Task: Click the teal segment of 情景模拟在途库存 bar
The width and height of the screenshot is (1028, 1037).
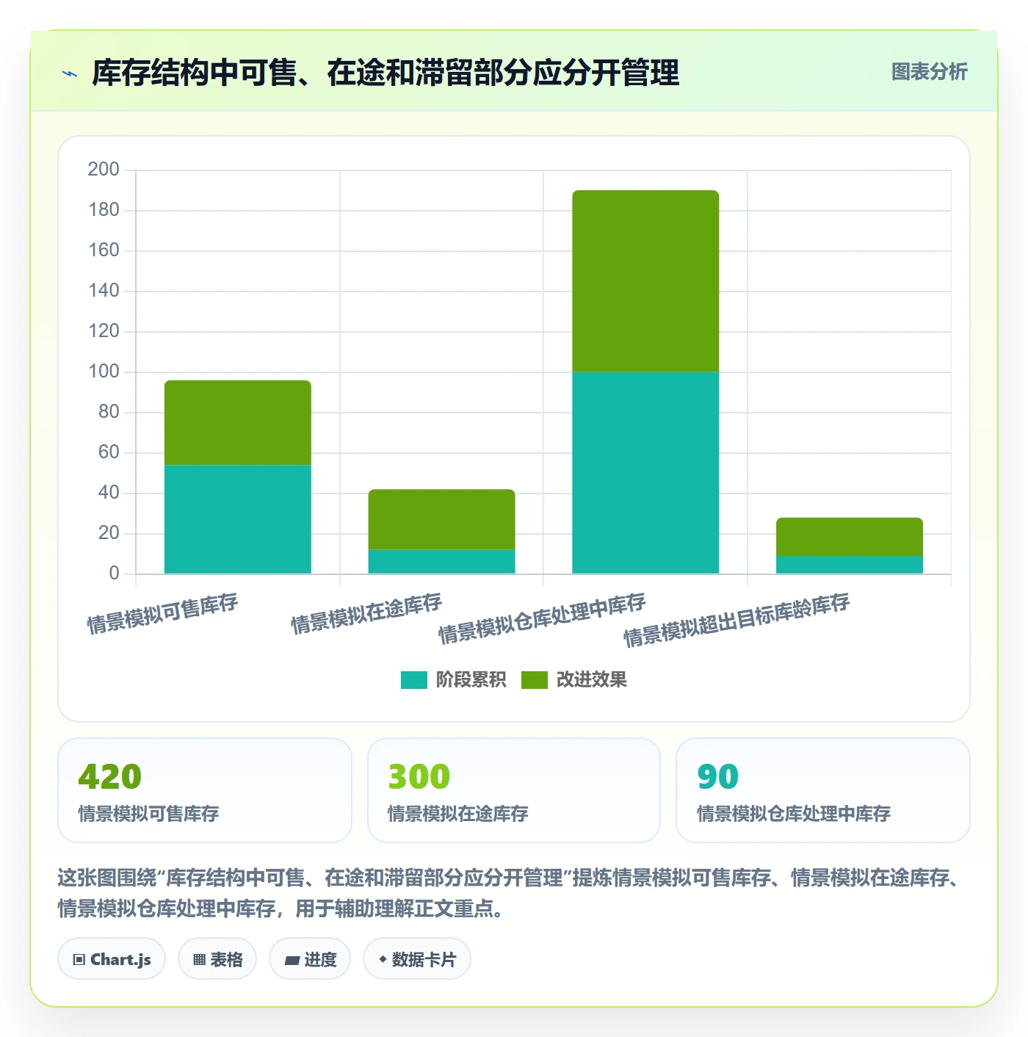Action: [x=441, y=561]
